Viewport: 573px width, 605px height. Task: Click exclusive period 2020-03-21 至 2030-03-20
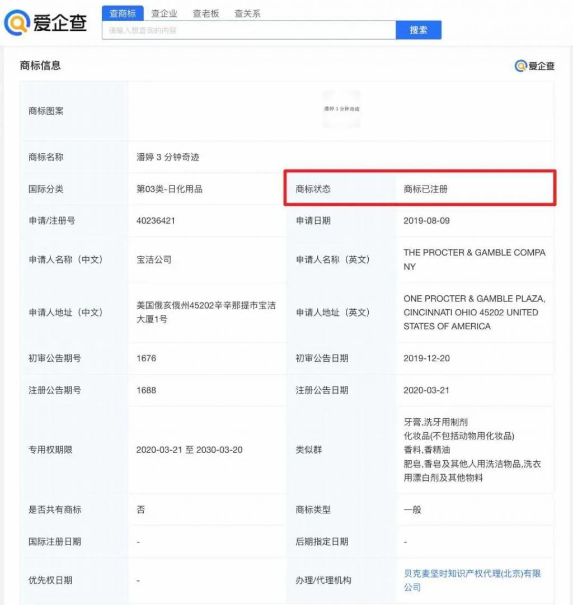[x=189, y=450]
